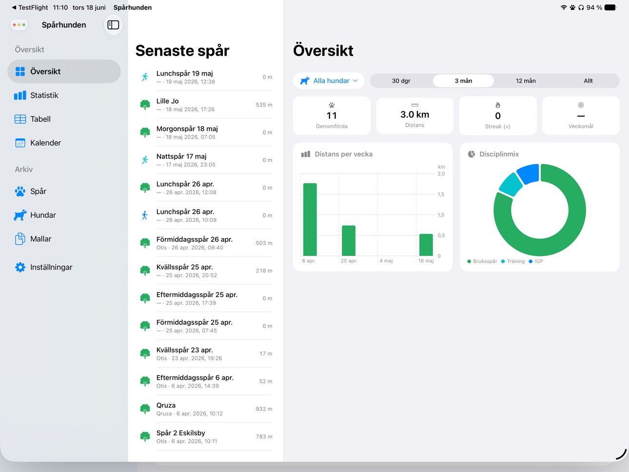Click the paw icon above Genomförda
The width and height of the screenshot is (629, 472).
tap(332, 105)
